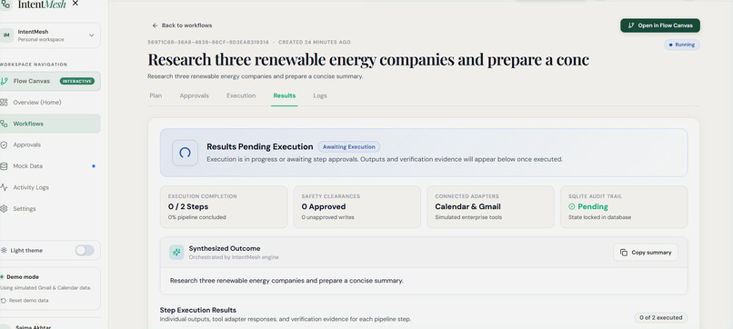Click the Settings gear icon
This screenshot has width=733, height=329.
tap(5, 208)
